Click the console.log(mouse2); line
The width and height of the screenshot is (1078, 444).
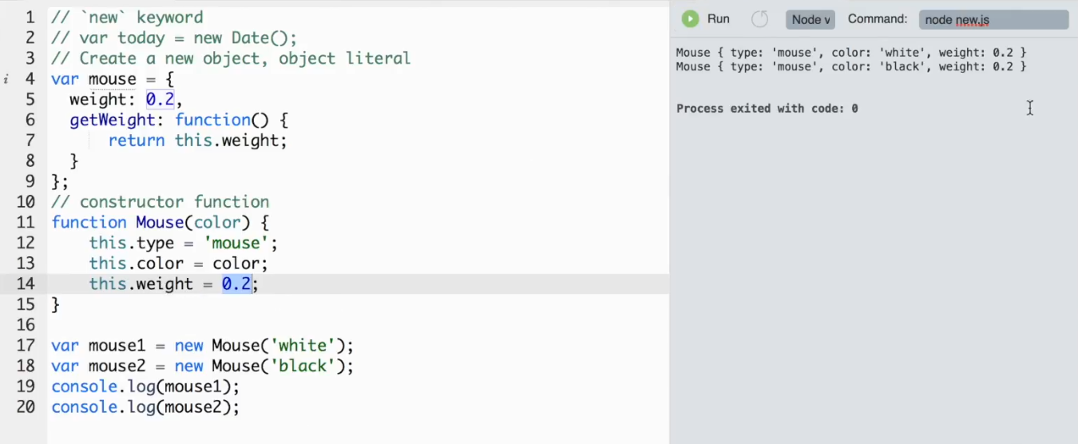[145, 407]
